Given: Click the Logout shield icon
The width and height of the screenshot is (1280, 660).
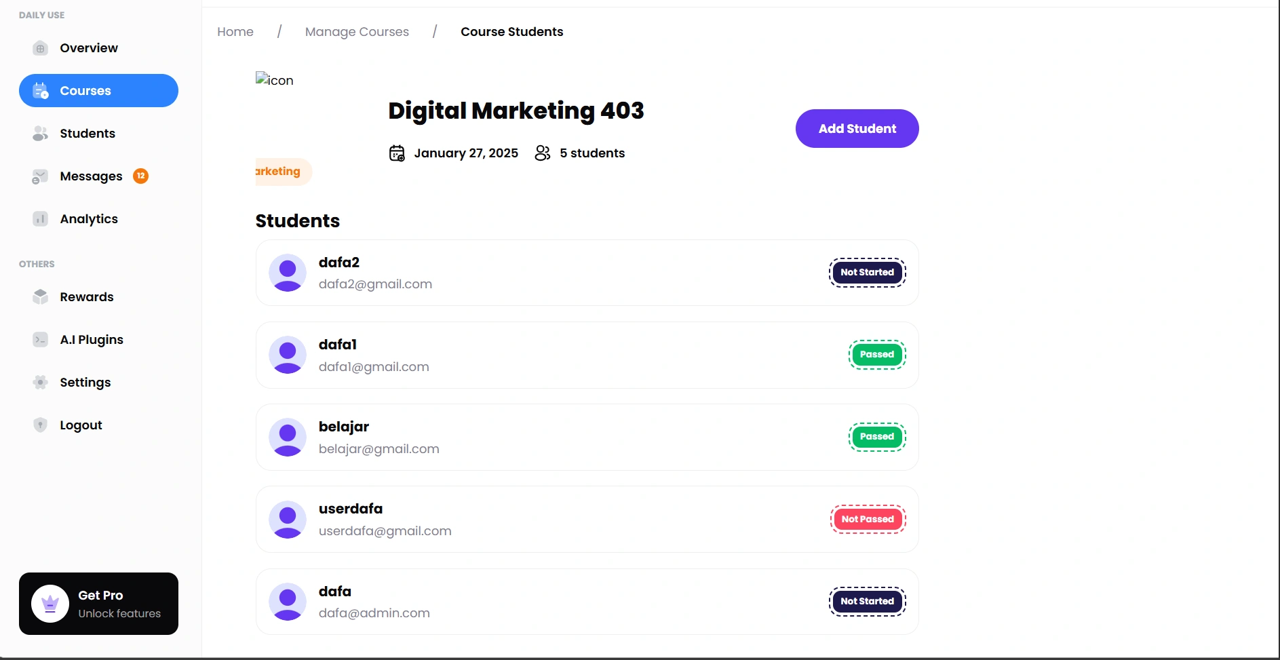Looking at the screenshot, I should coord(41,425).
